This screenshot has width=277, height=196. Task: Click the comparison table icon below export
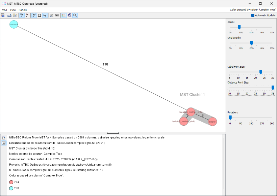coord(4,142)
